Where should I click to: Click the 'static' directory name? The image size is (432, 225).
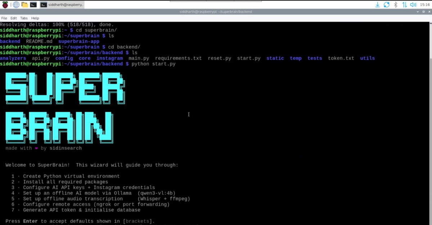click(275, 58)
